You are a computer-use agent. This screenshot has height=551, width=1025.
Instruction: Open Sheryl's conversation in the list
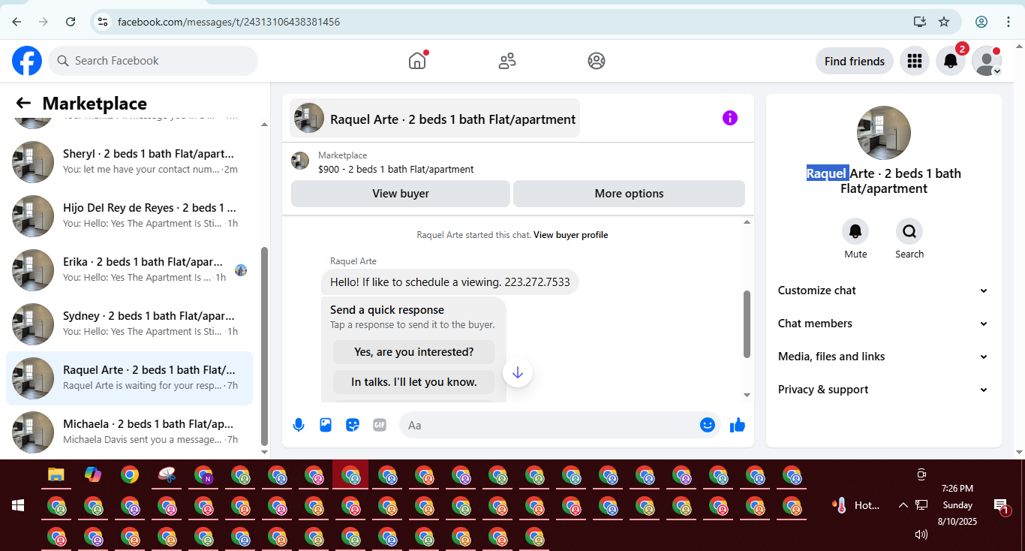tap(129, 162)
